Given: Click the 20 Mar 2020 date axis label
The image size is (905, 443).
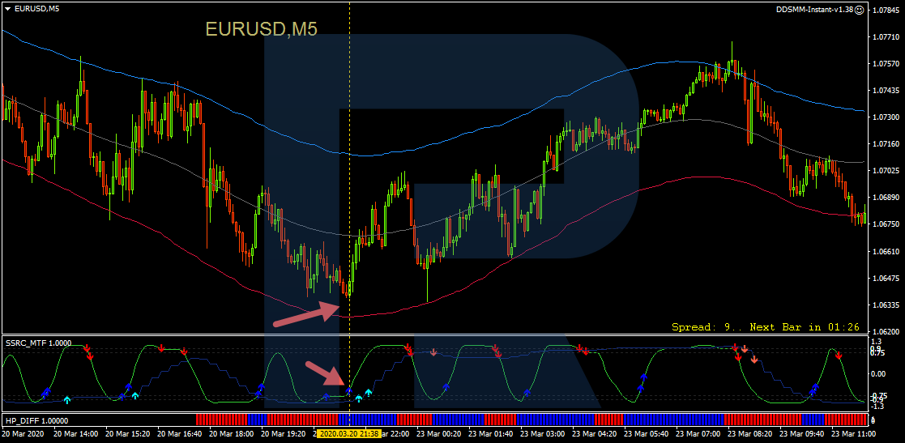Looking at the screenshot, I should [x=23, y=434].
